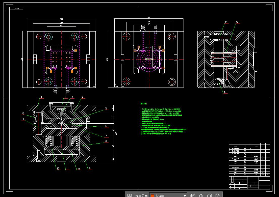Click the copy icon in bottom toolbar
Image resolution: width=279 pixels, height=197 pixels.
click(x=209, y=195)
